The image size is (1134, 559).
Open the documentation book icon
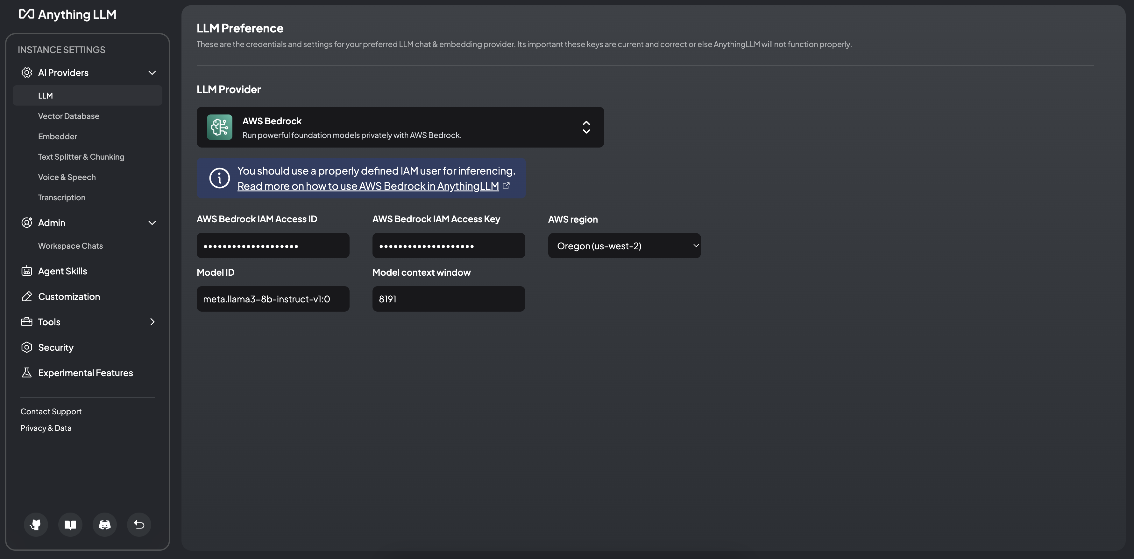coord(70,525)
